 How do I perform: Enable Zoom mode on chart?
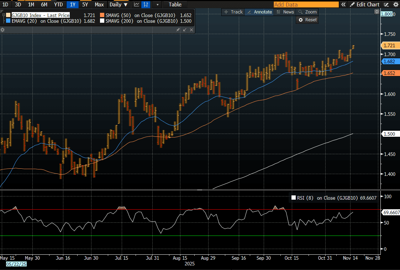307,12
